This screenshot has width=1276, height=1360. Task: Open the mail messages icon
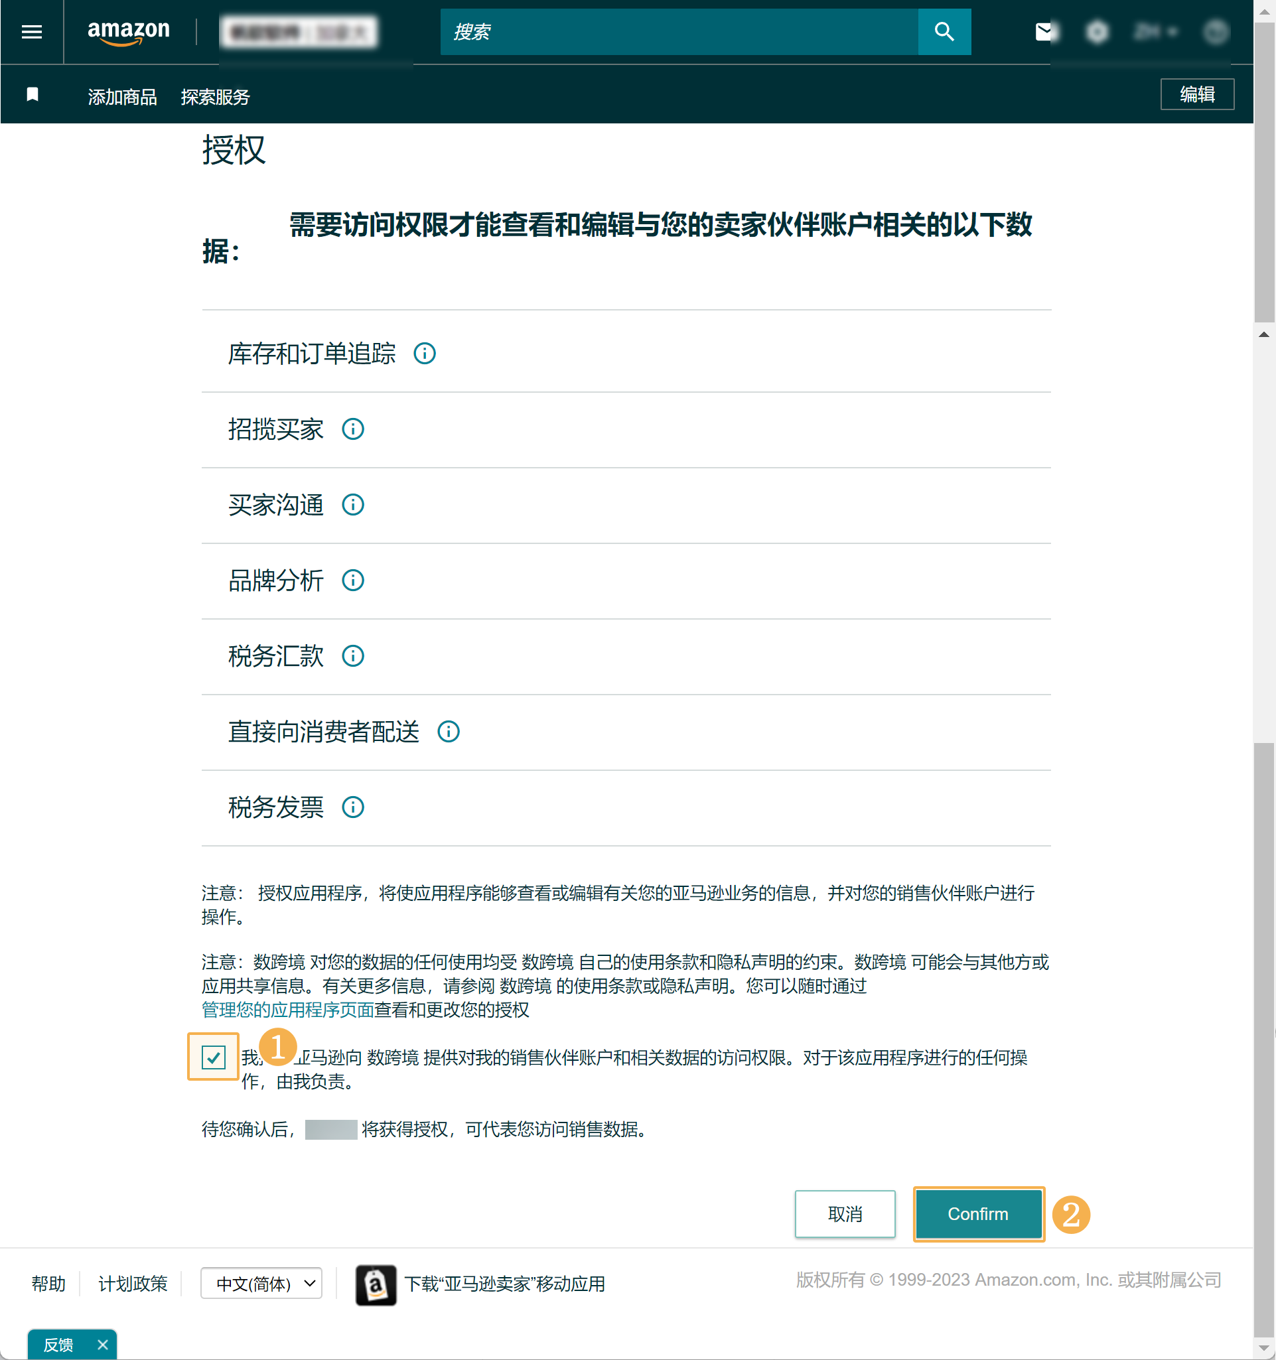point(1044,31)
